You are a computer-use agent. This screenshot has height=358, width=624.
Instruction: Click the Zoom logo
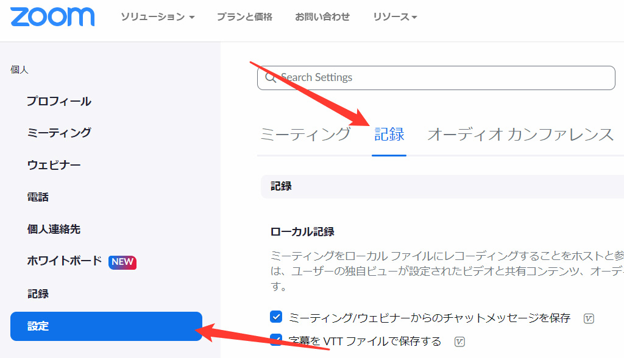click(x=52, y=16)
